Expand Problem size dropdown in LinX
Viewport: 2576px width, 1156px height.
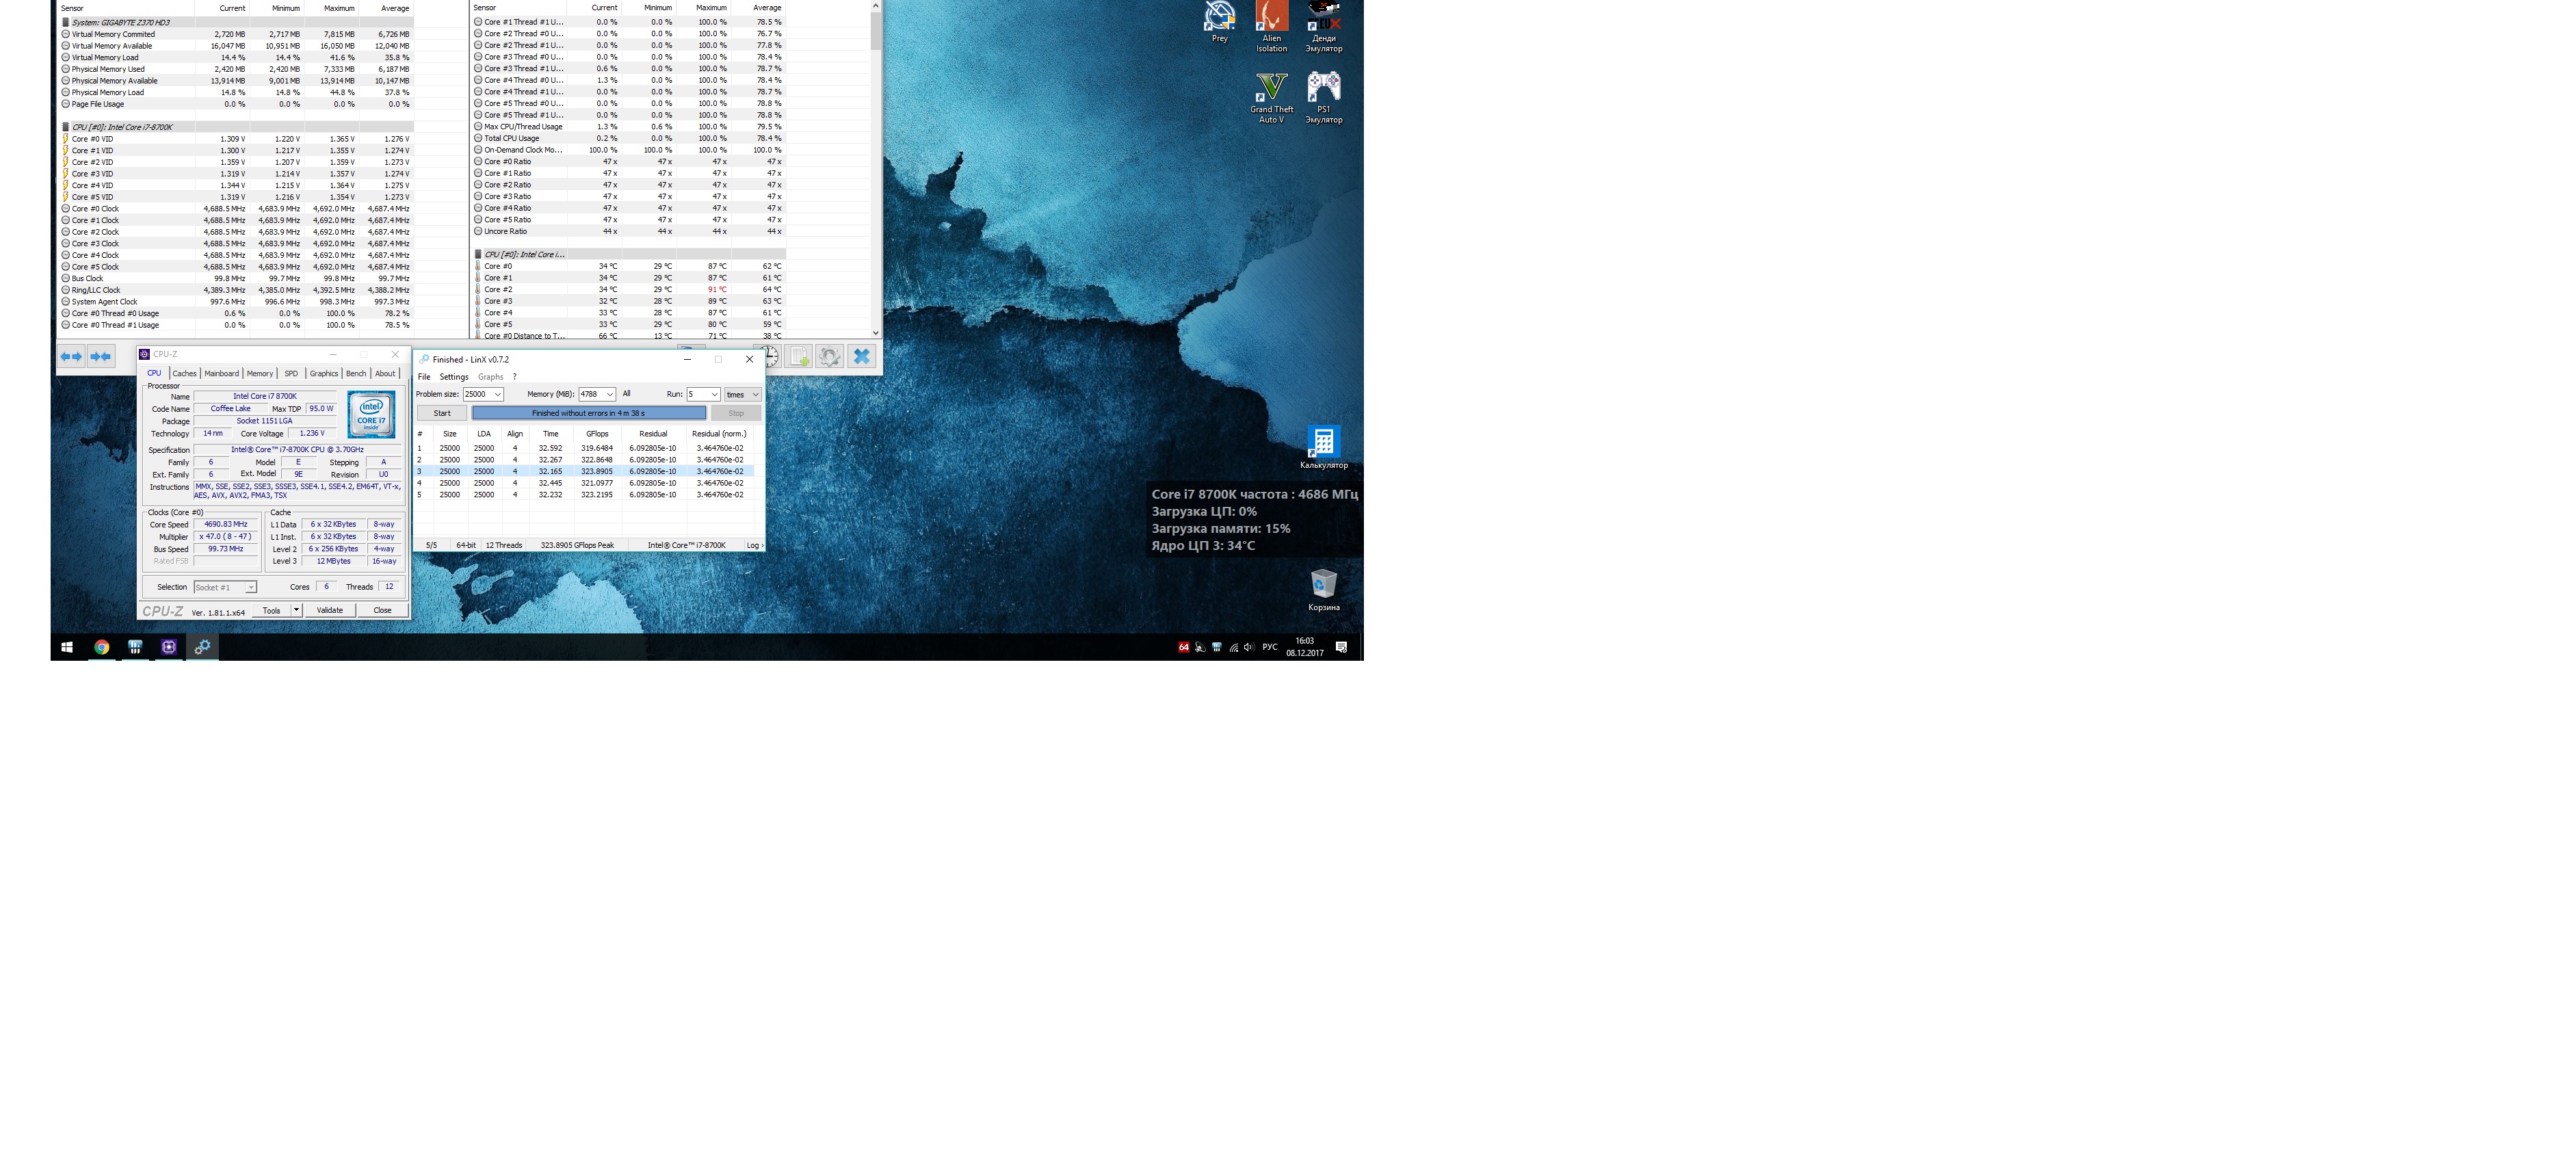click(x=497, y=394)
